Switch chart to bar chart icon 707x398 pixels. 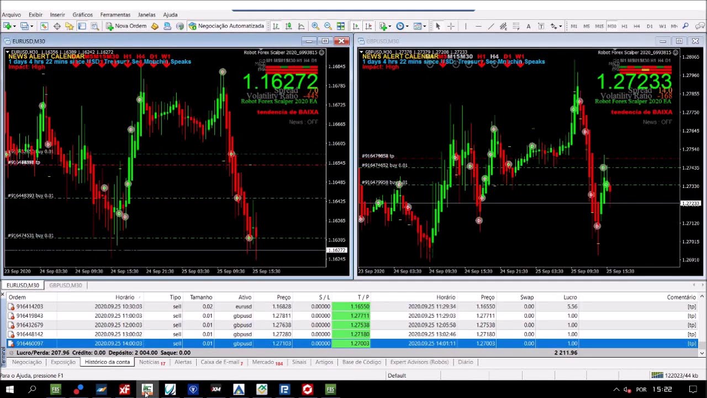276,26
